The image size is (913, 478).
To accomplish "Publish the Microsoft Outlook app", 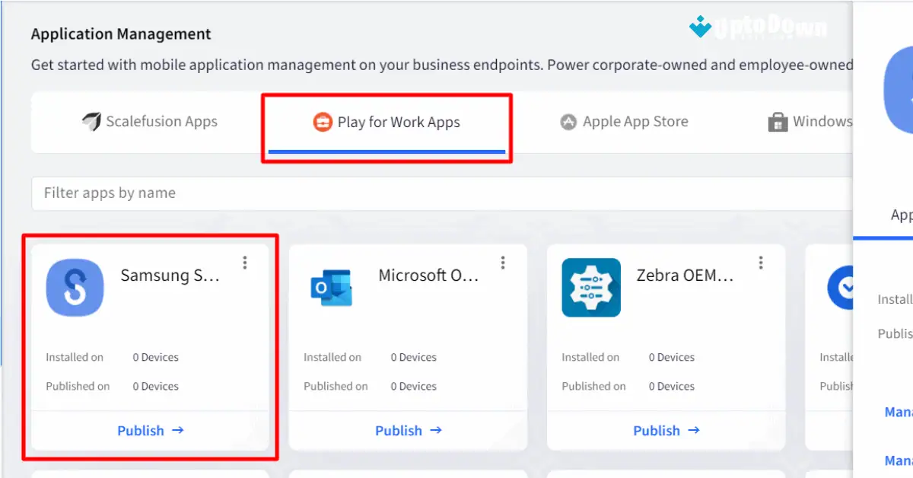I will pos(409,430).
